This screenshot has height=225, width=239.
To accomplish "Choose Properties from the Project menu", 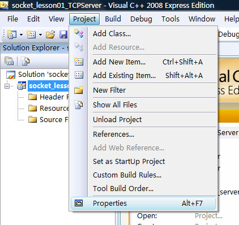I will pos(143,204).
